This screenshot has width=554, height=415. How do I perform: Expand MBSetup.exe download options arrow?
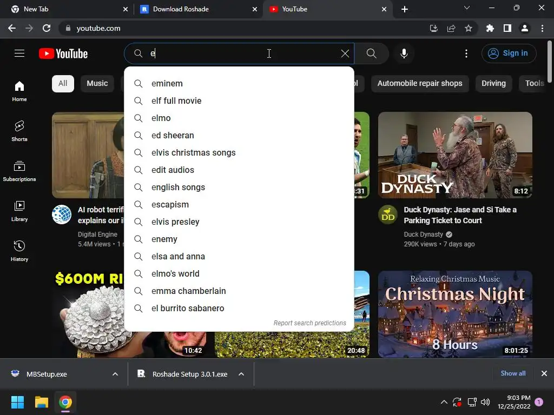point(115,374)
